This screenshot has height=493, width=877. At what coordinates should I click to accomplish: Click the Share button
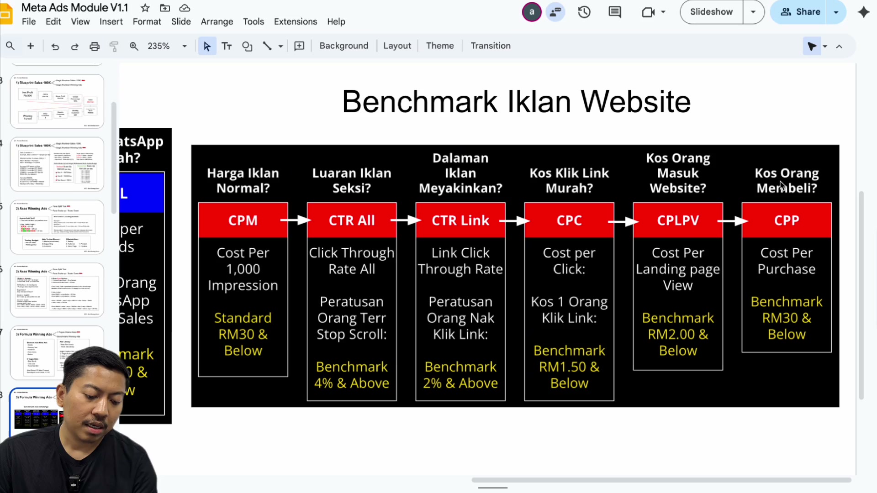800,12
